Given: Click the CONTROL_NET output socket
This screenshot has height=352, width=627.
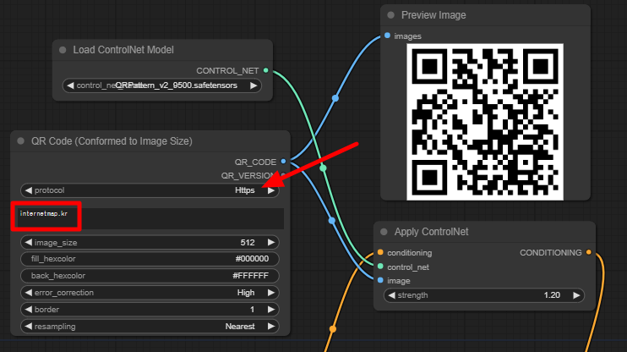Looking at the screenshot, I should (266, 70).
